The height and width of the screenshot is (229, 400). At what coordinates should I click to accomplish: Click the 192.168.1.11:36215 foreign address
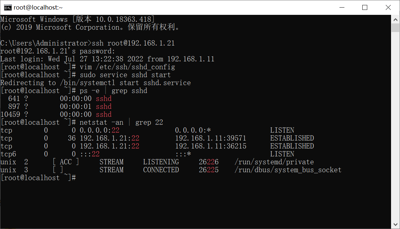[x=210, y=146]
